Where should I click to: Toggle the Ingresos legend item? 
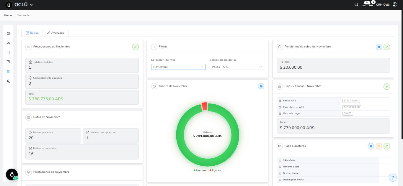coord(200,170)
